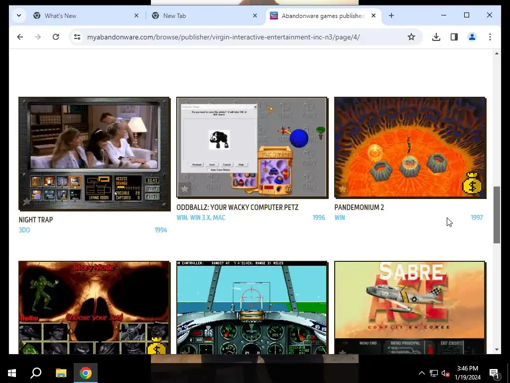The image size is (510, 383).
Task: Click scrollbar down arrow
Action: tap(497, 350)
